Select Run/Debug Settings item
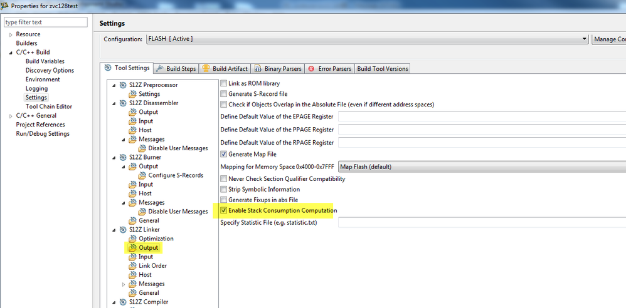 coord(43,134)
